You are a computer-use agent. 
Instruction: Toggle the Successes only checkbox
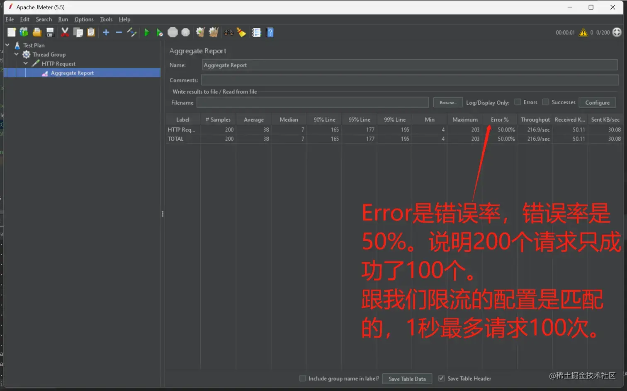546,102
